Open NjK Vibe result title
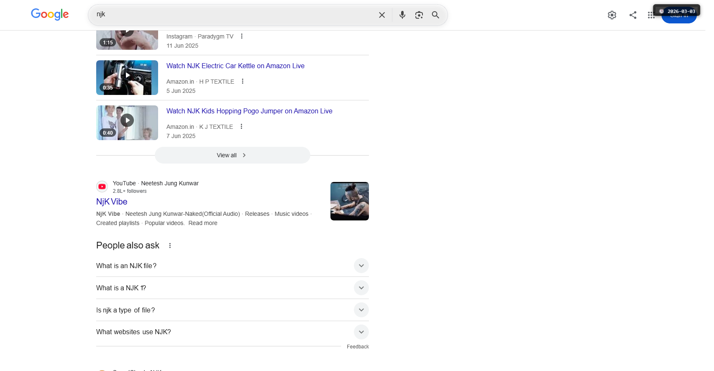 pos(112,202)
